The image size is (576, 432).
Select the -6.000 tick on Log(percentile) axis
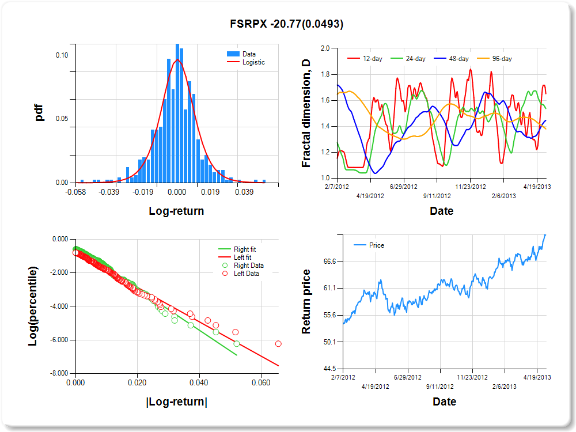59,340
